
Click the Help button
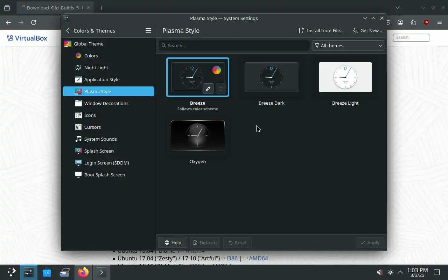tap(173, 243)
